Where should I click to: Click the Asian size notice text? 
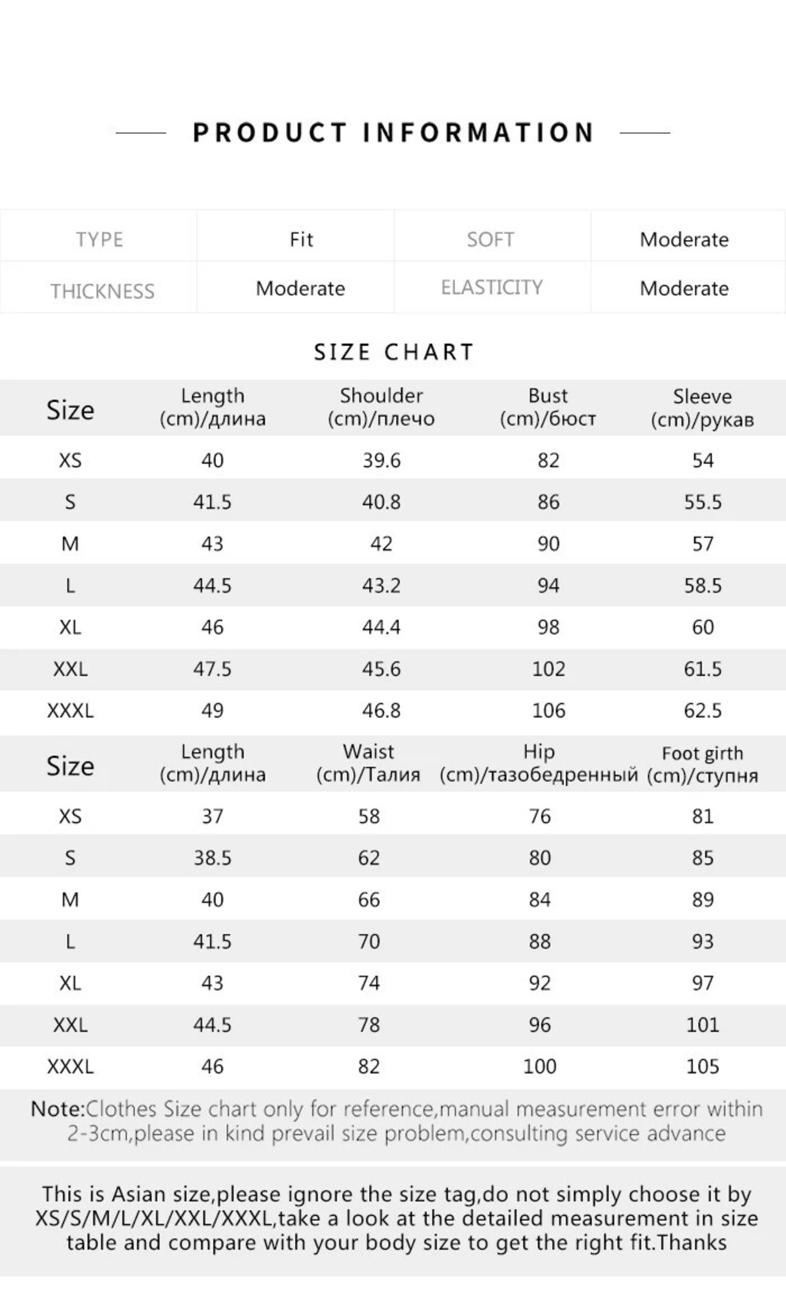click(x=396, y=1218)
